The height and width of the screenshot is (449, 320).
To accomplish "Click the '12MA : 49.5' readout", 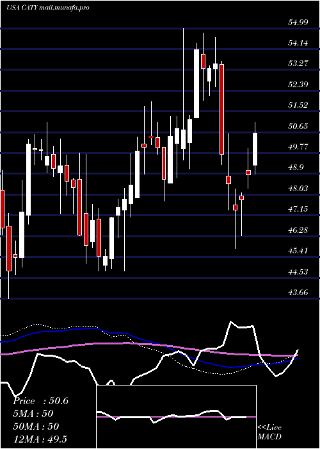I will (40, 439).
